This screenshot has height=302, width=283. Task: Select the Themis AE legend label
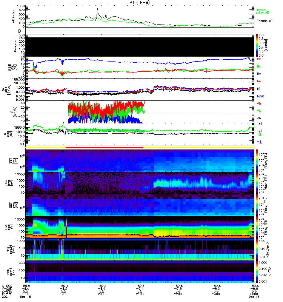265,21
